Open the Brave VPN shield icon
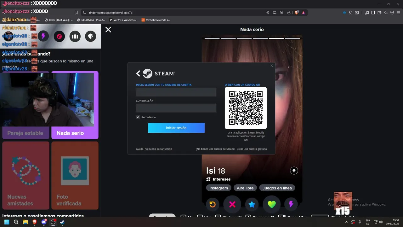The height and width of the screenshot is (227, 403). [392, 13]
